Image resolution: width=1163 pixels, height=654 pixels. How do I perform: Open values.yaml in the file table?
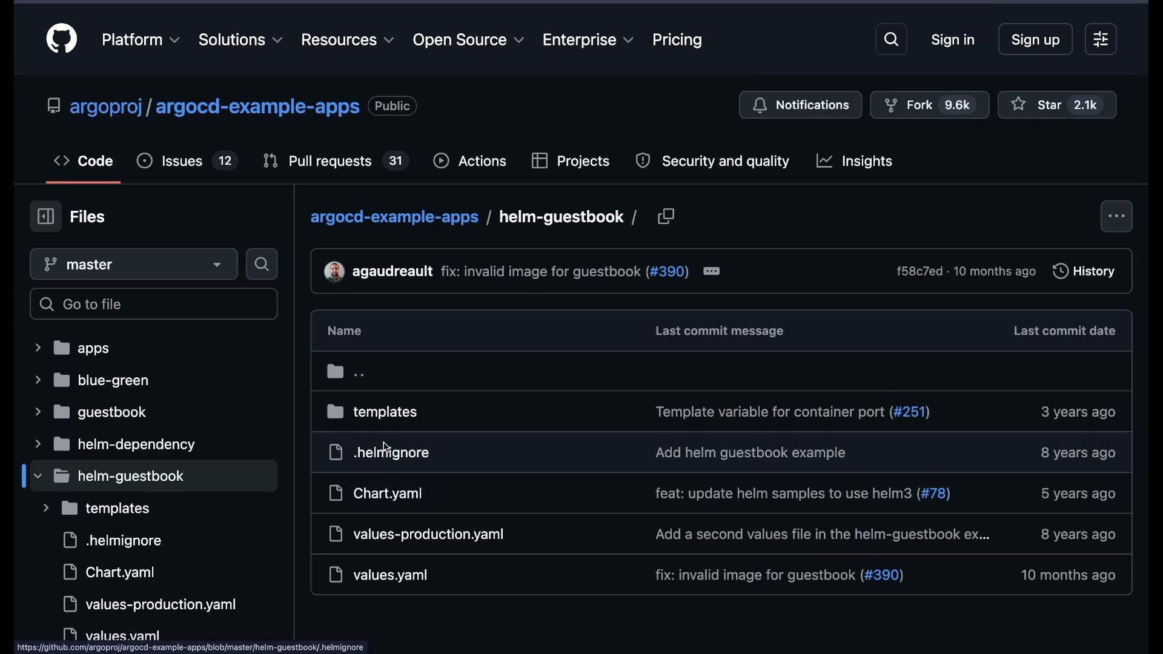pyautogui.click(x=391, y=575)
